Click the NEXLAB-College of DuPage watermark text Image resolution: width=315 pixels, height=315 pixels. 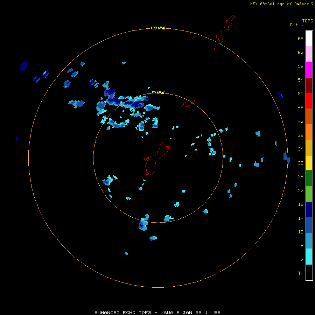coord(282,4)
